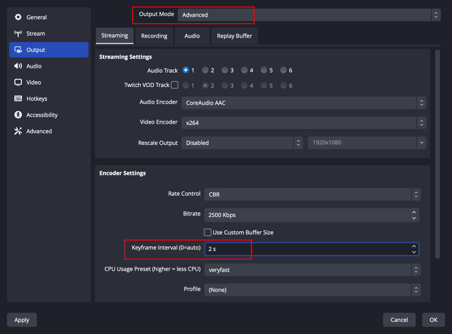The width and height of the screenshot is (452, 334).
Task: Select Audio Track 5 radio button
Action: click(264, 70)
